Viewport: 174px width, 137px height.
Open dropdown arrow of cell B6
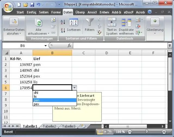[74, 88]
